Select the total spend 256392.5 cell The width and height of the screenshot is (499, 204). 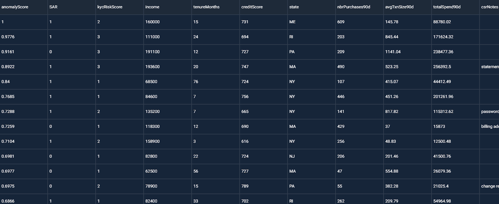pos(455,67)
